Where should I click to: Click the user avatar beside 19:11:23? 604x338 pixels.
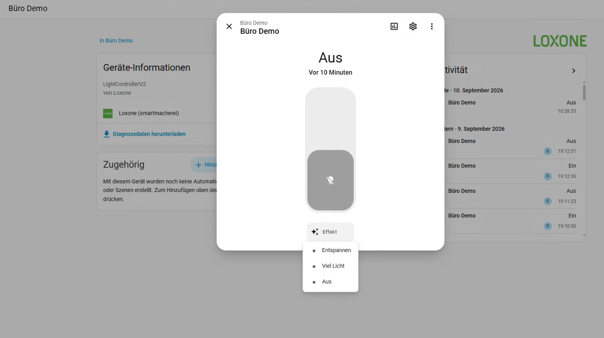(x=547, y=201)
